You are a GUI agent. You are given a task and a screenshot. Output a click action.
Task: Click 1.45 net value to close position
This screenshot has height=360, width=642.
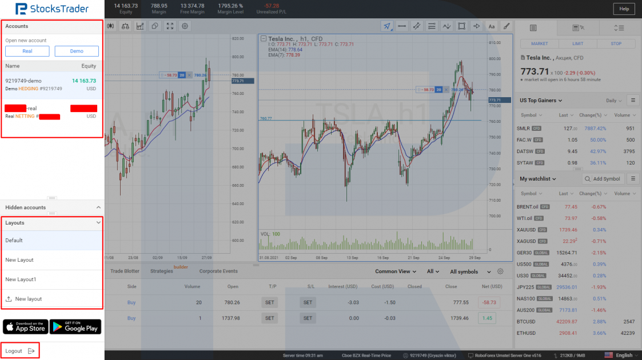click(x=487, y=318)
